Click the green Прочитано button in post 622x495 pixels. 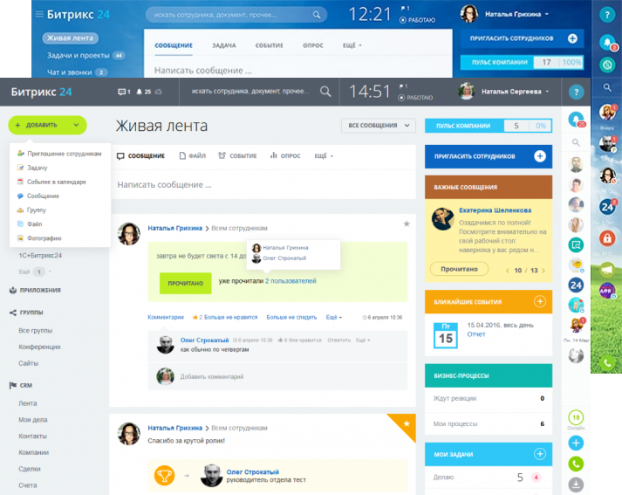(x=185, y=282)
